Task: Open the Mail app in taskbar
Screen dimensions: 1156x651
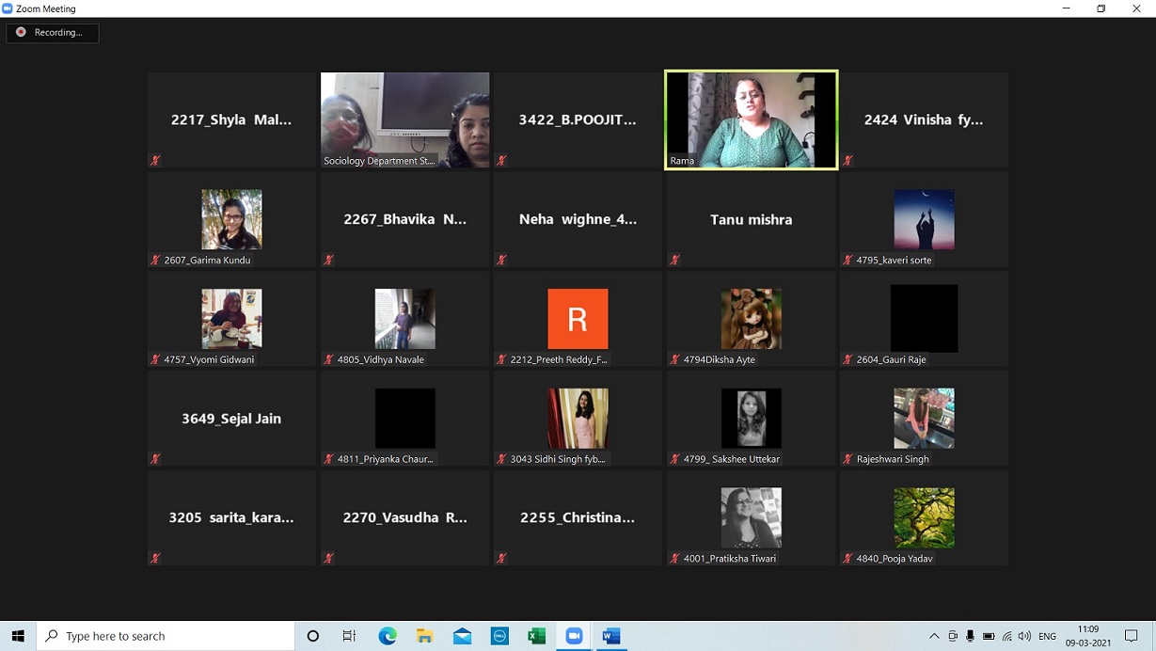Action: (462, 636)
